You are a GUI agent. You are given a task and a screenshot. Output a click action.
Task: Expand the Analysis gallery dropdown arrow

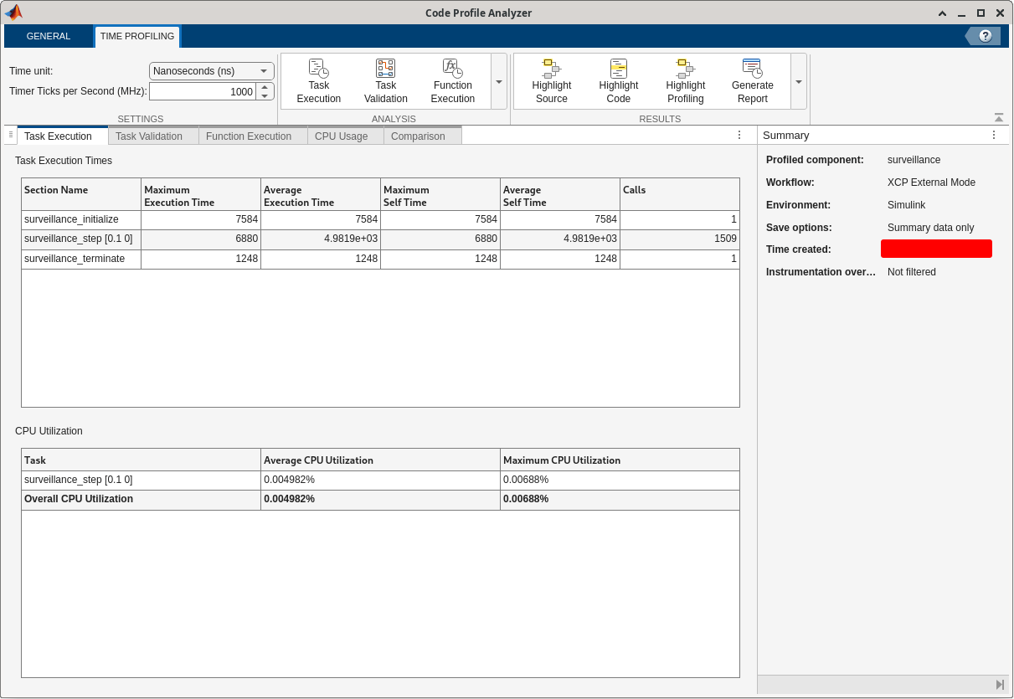[498, 80]
